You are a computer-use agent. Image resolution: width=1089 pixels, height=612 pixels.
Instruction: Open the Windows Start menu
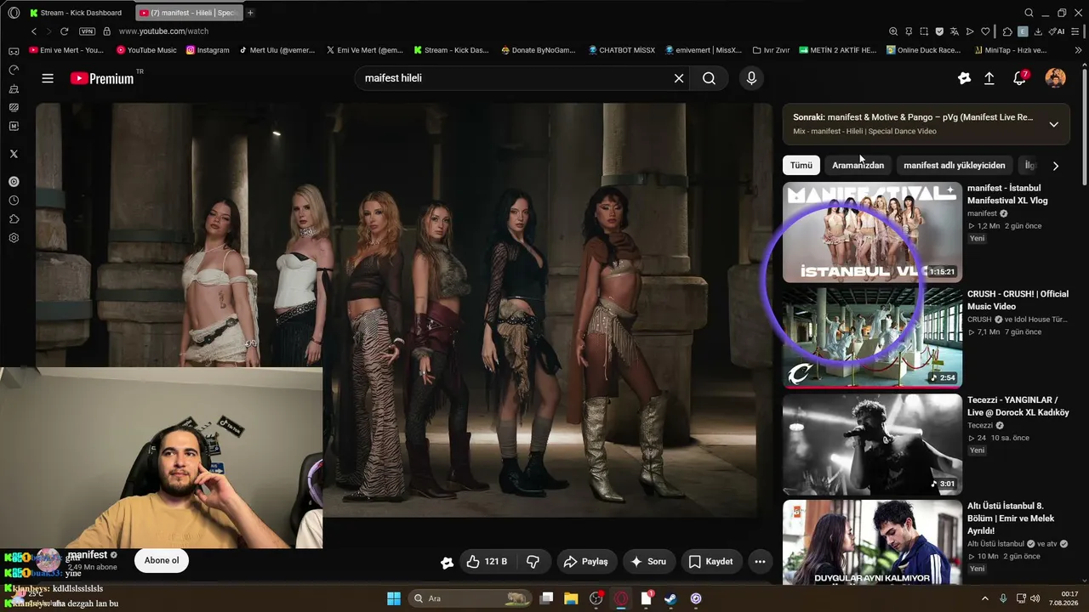(x=394, y=598)
